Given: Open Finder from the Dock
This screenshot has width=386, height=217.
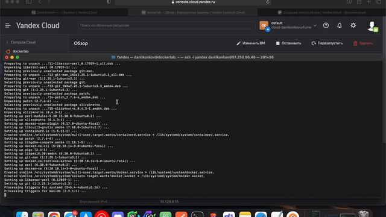Looking at the screenshot, I should [22, 215].
